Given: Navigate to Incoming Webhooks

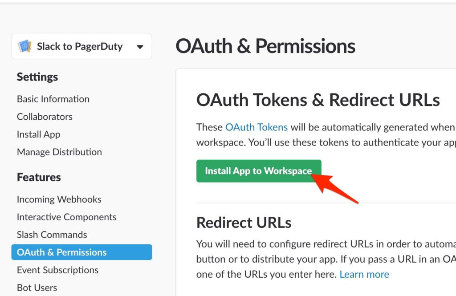Looking at the screenshot, I should (59, 199).
